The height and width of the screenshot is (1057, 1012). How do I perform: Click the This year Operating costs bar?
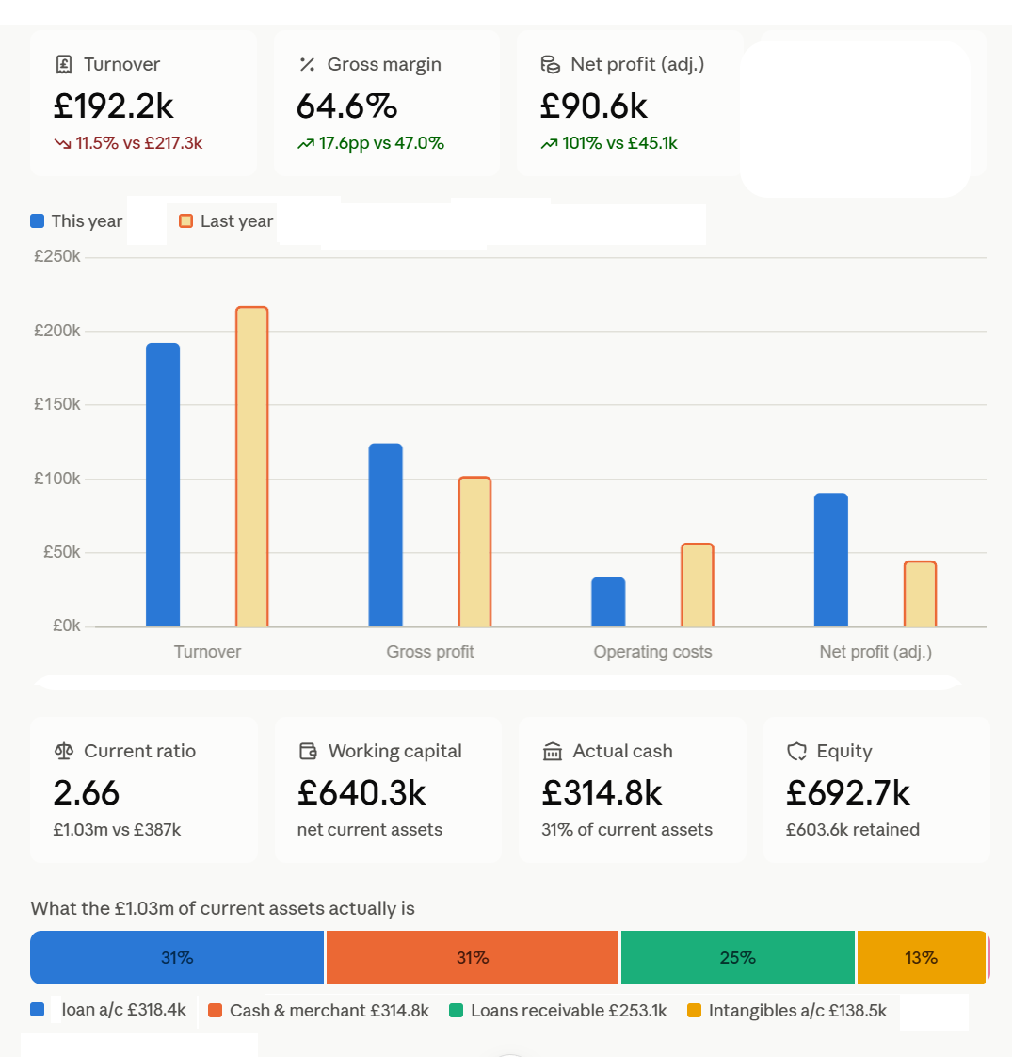point(608,602)
